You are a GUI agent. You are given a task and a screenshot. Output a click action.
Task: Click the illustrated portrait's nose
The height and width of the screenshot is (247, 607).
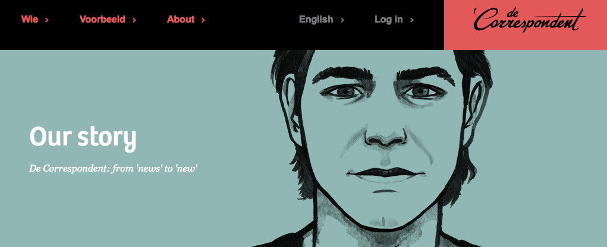click(385, 139)
